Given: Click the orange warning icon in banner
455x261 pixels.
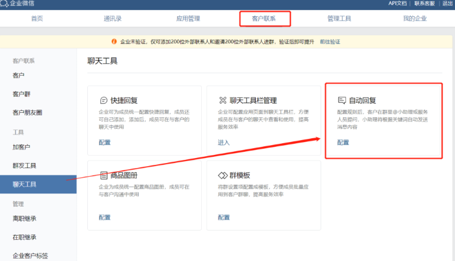Looking at the screenshot, I should pyautogui.click(x=114, y=42).
